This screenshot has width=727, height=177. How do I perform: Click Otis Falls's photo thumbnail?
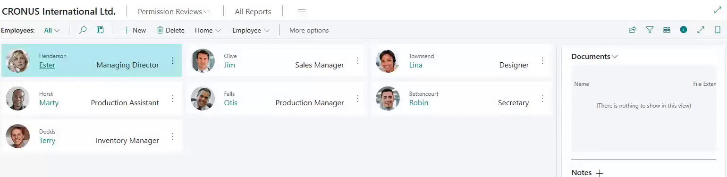coord(203,98)
